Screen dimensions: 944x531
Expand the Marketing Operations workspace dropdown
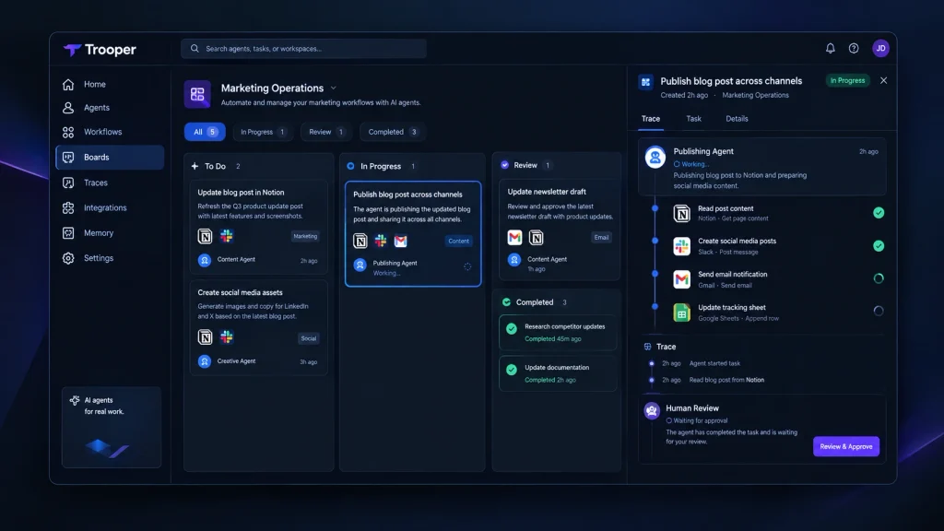[334, 88]
